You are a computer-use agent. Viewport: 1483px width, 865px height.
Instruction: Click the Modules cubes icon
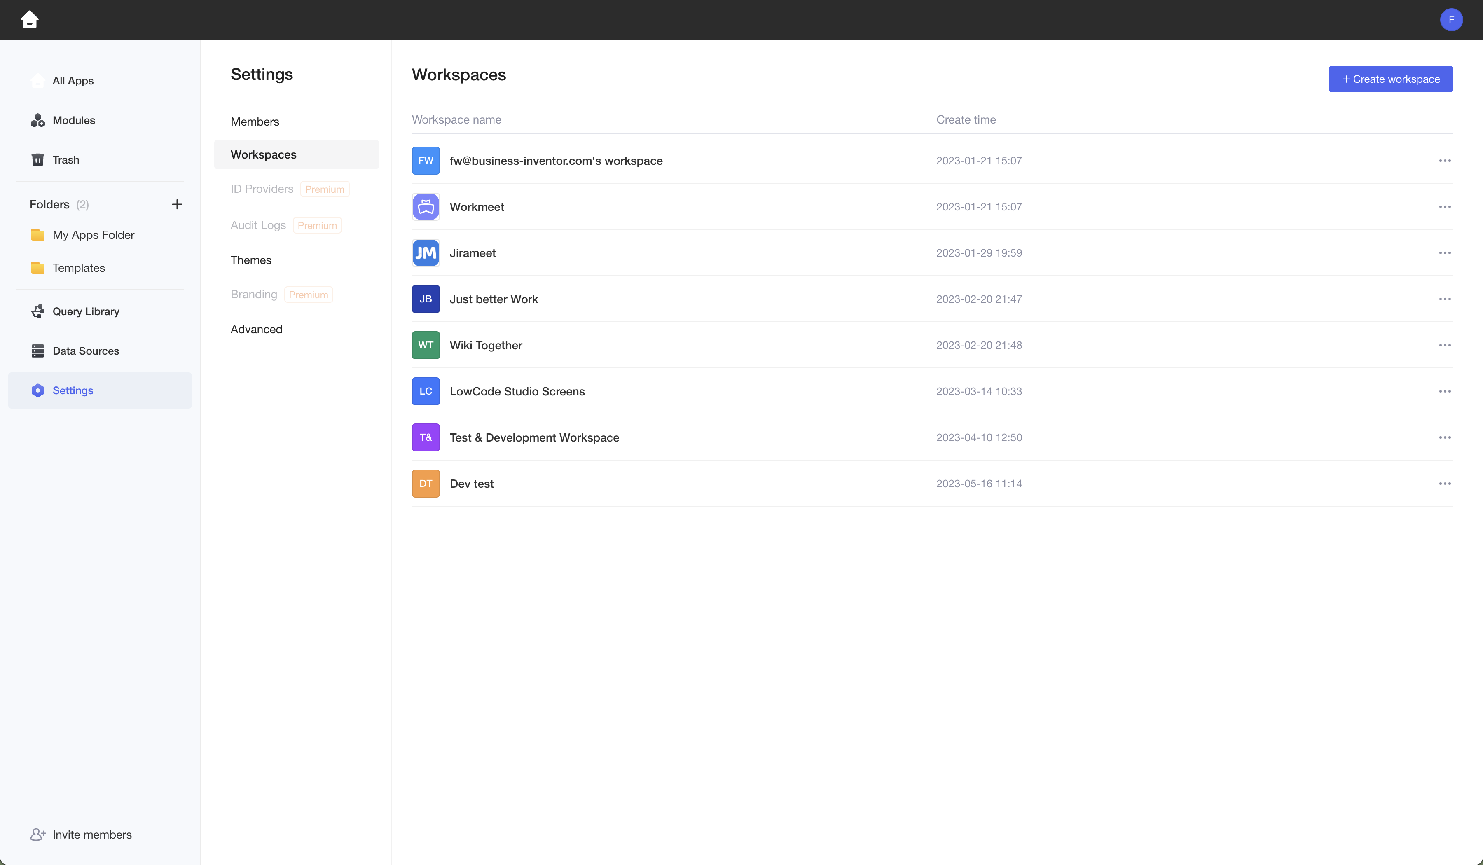(37, 121)
